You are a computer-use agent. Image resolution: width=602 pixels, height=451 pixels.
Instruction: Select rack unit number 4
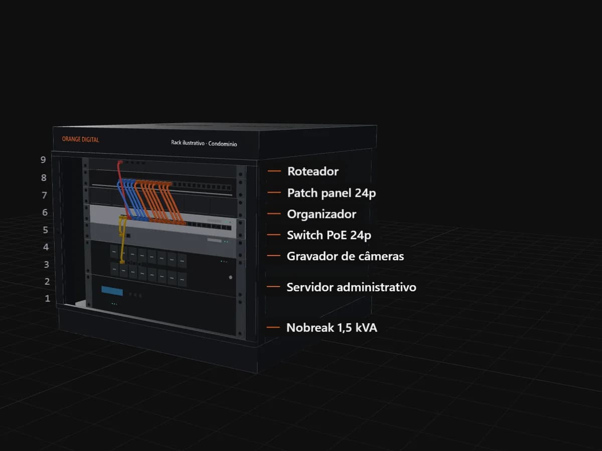46,247
